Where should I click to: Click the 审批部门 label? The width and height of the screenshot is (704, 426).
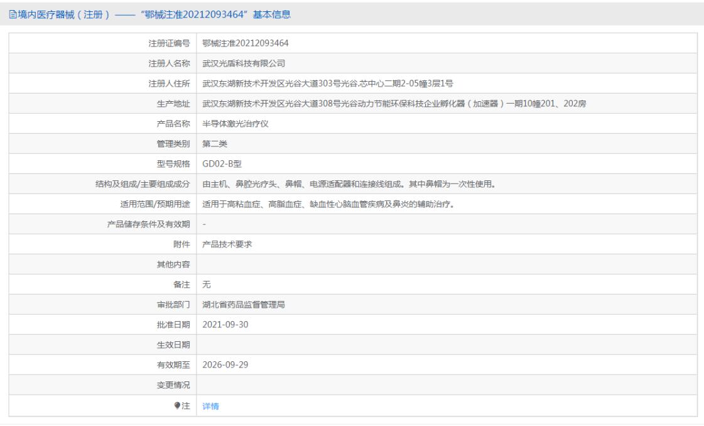tap(173, 305)
